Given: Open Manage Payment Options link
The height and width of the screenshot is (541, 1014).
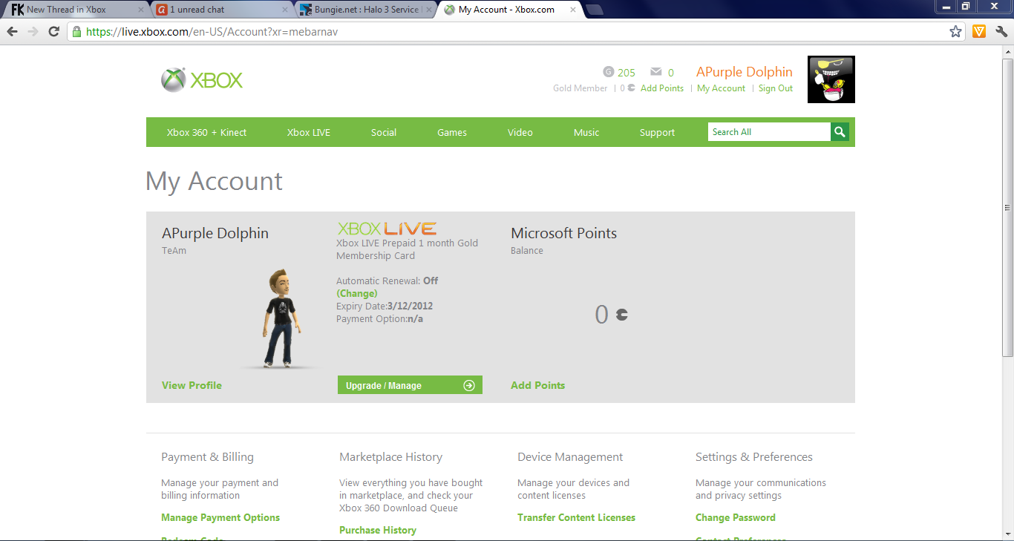Looking at the screenshot, I should (220, 517).
